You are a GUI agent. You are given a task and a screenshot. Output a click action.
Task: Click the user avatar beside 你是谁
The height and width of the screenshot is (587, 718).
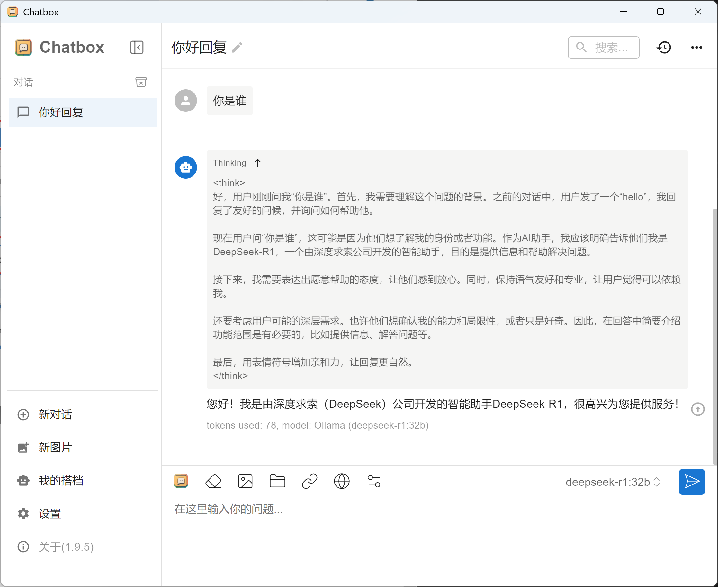(x=186, y=101)
